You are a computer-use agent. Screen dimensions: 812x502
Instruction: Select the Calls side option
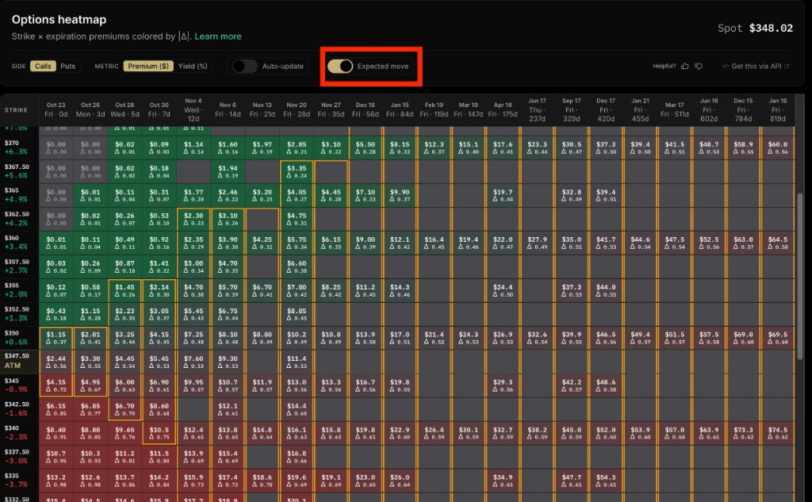[43, 67]
